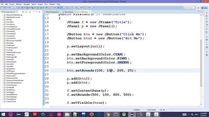Minimize the editor area

point(199,12)
